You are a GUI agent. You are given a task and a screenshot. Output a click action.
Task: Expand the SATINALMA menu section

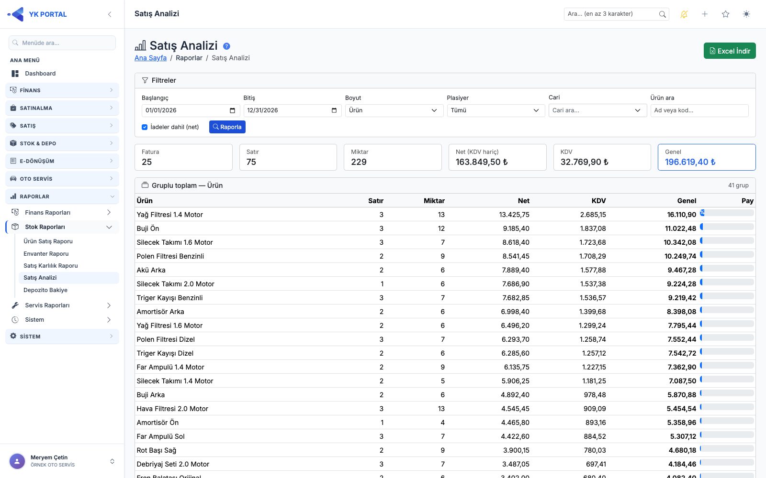pyautogui.click(x=62, y=108)
